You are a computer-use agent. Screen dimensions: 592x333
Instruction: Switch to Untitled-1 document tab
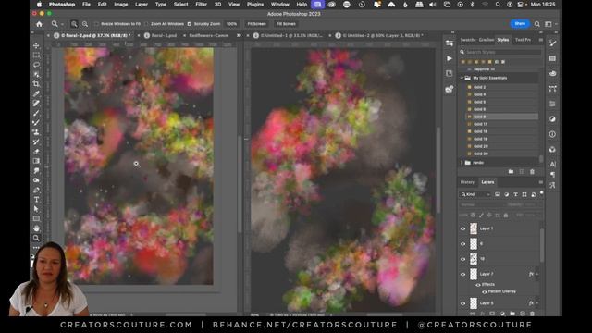point(291,35)
